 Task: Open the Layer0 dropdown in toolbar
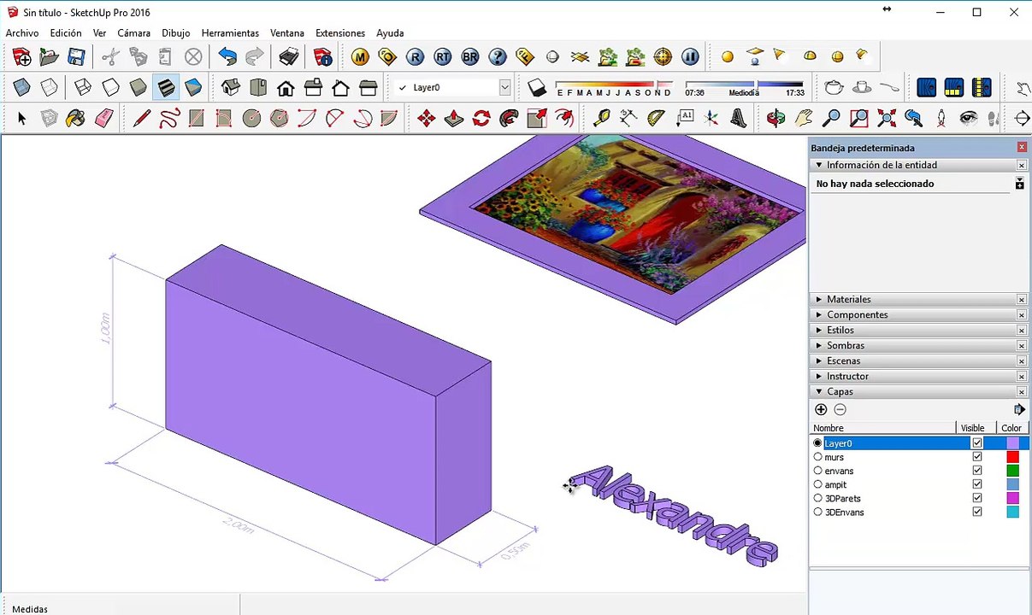click(504, 87)
